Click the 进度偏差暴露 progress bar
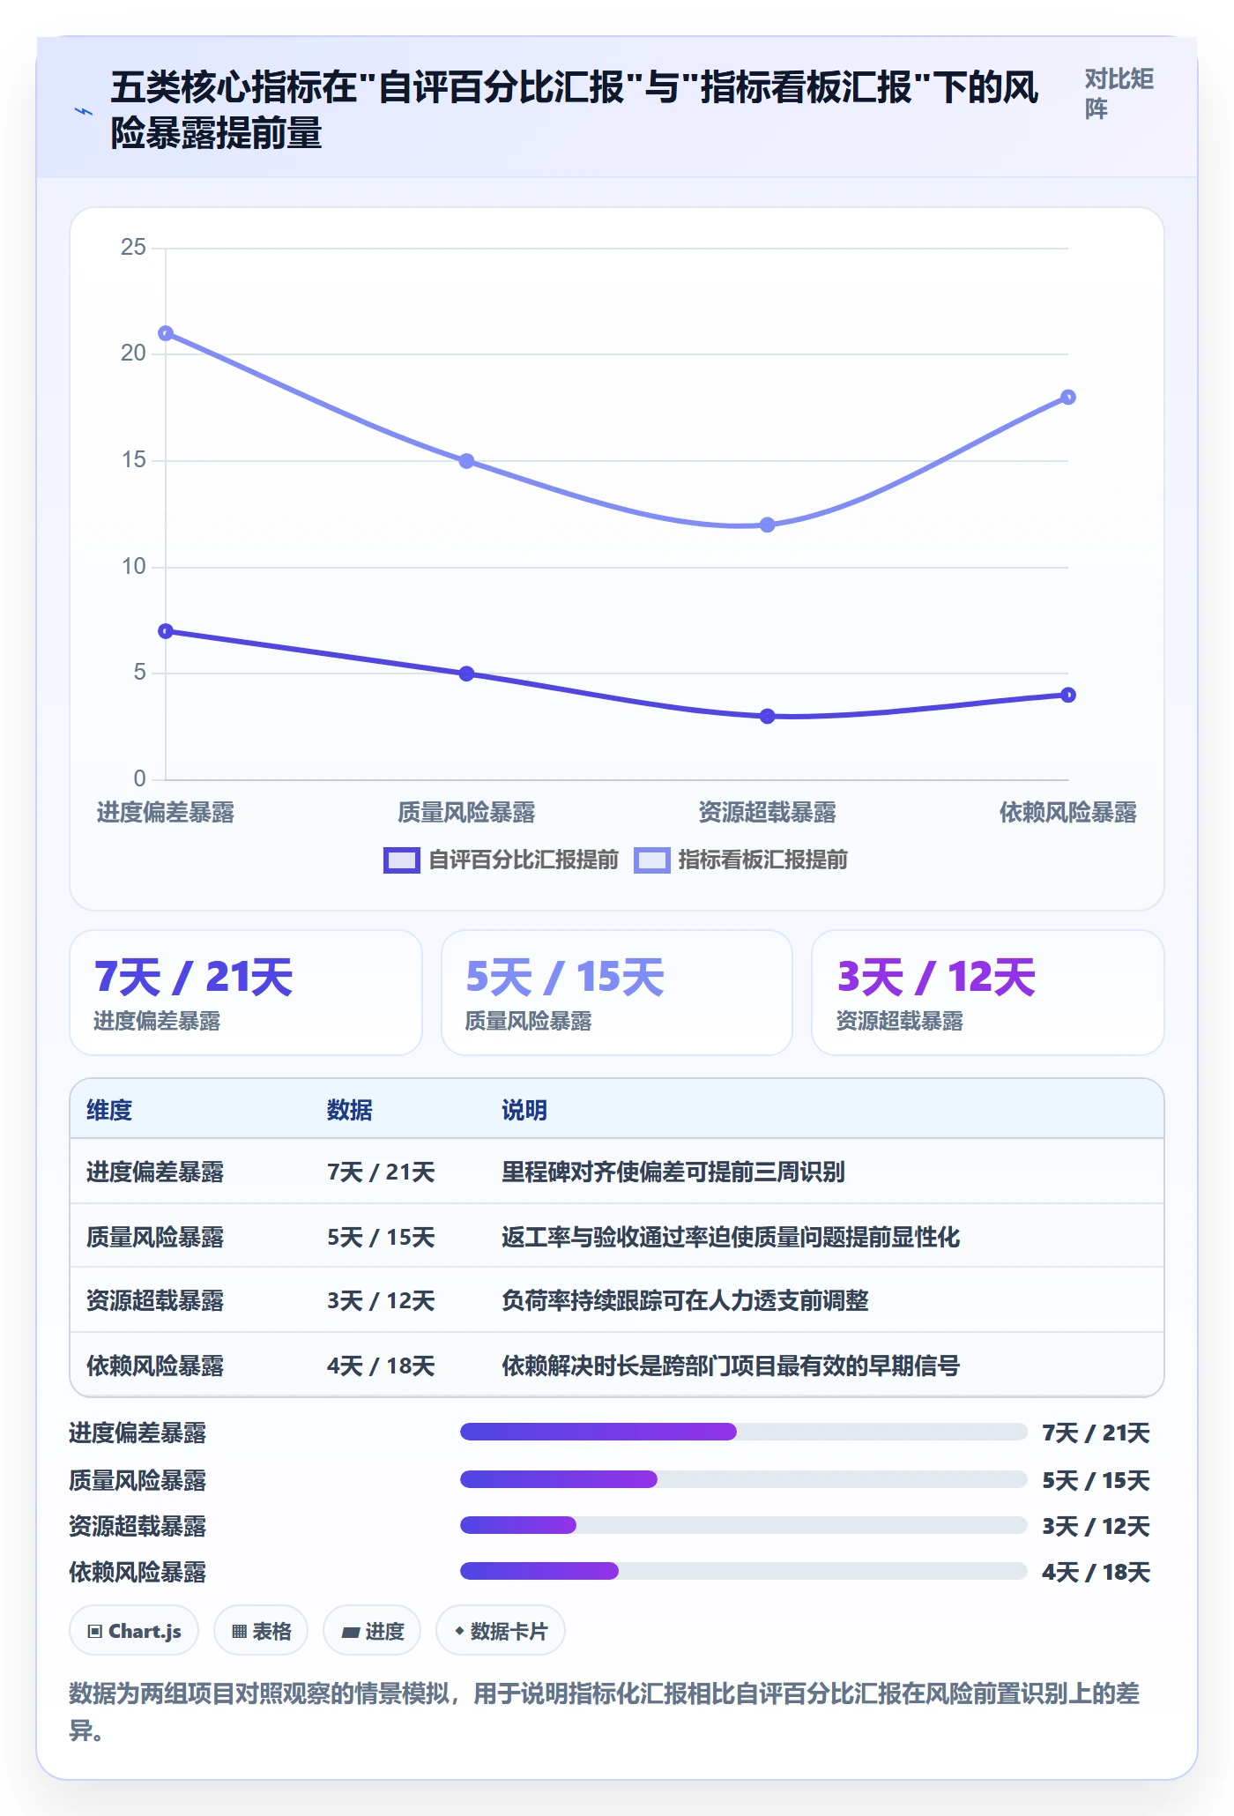Image resolution: width=1234 pixels, height=1816 pixels. coord(743,1432)
